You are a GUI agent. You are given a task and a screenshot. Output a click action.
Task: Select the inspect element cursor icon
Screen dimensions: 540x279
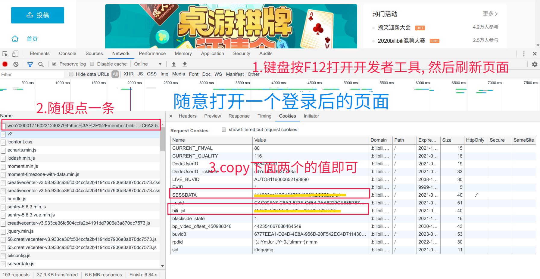tap(5, 54)
